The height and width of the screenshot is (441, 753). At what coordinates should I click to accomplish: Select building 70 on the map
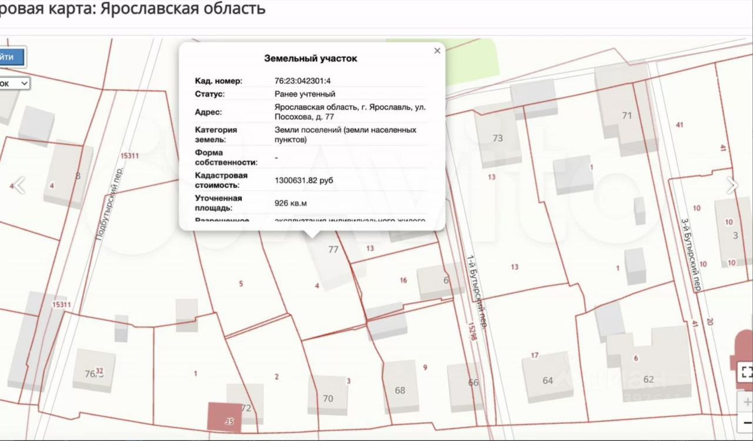point(328,398)
